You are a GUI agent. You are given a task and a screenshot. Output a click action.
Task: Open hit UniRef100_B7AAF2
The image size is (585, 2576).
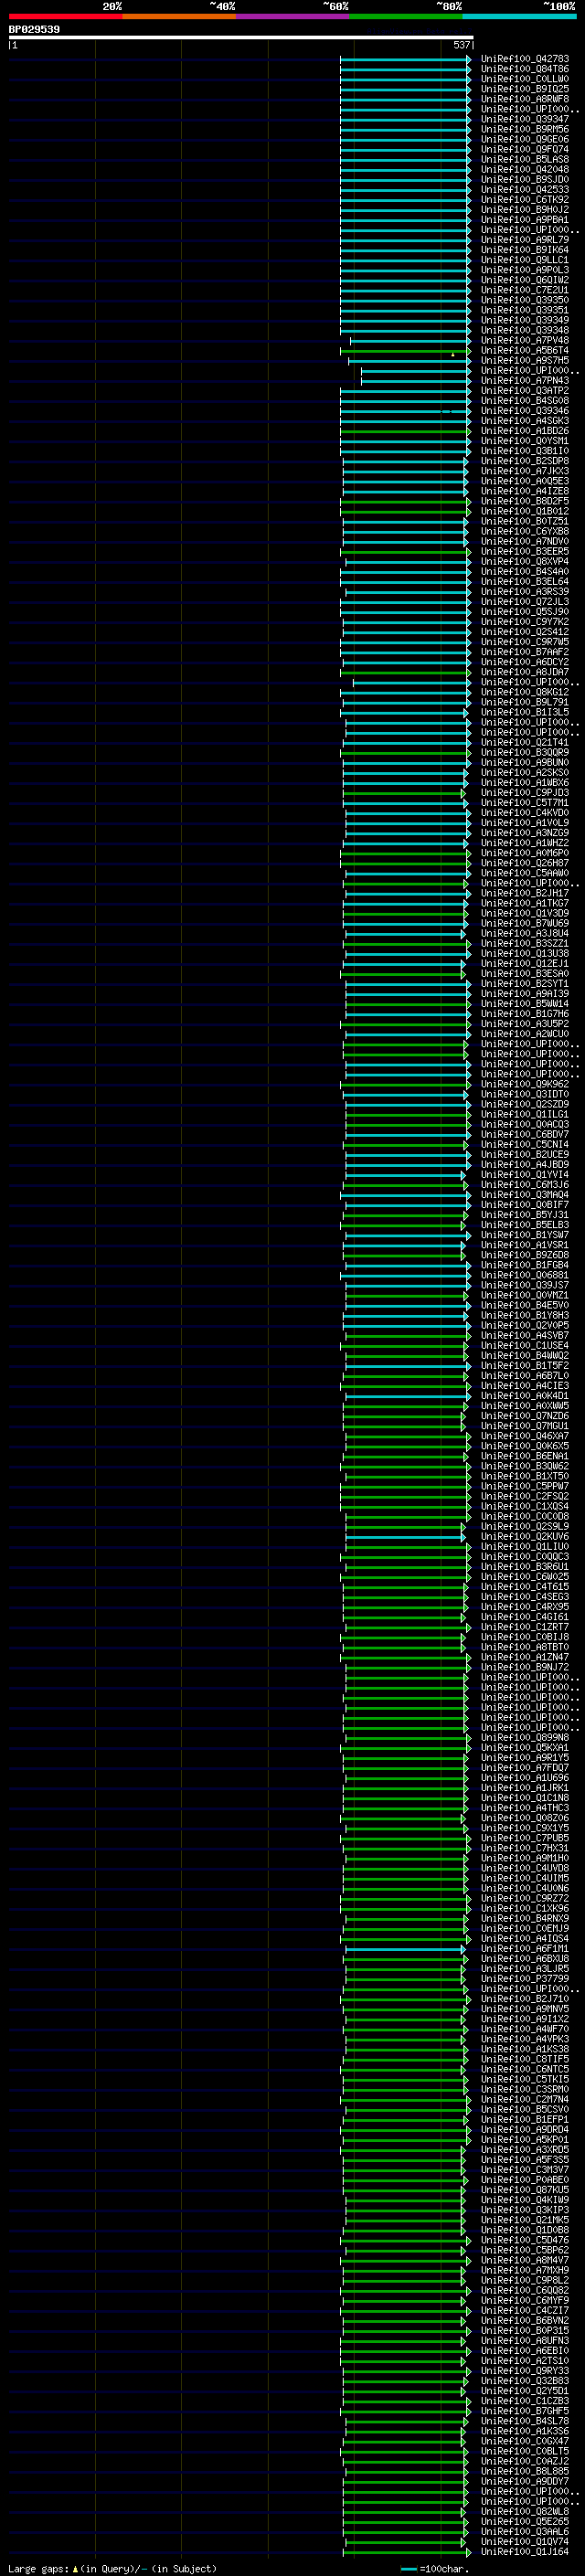tap(525, 652)
